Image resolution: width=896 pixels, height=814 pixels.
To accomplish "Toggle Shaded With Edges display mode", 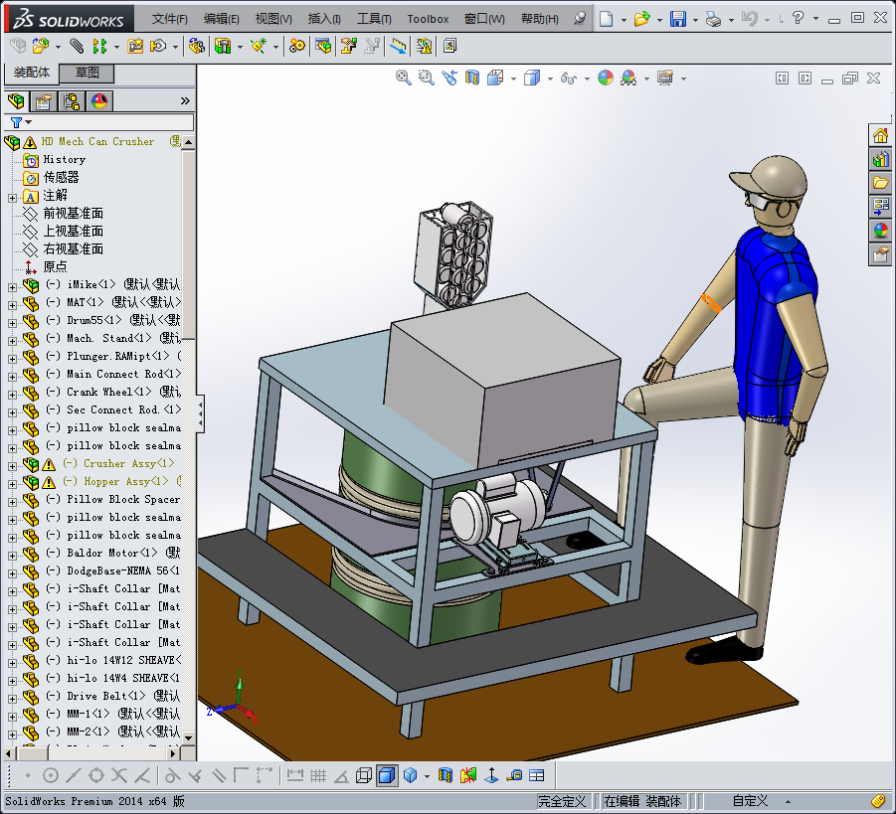I will click(x=387, y=775).
